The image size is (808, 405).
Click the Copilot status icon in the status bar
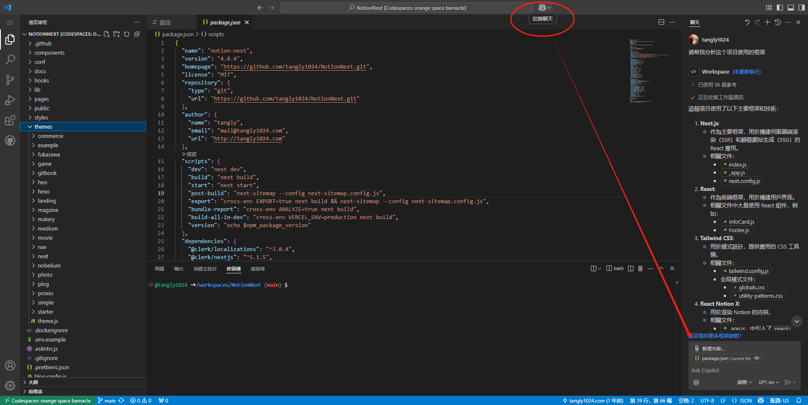coord(760,400)
